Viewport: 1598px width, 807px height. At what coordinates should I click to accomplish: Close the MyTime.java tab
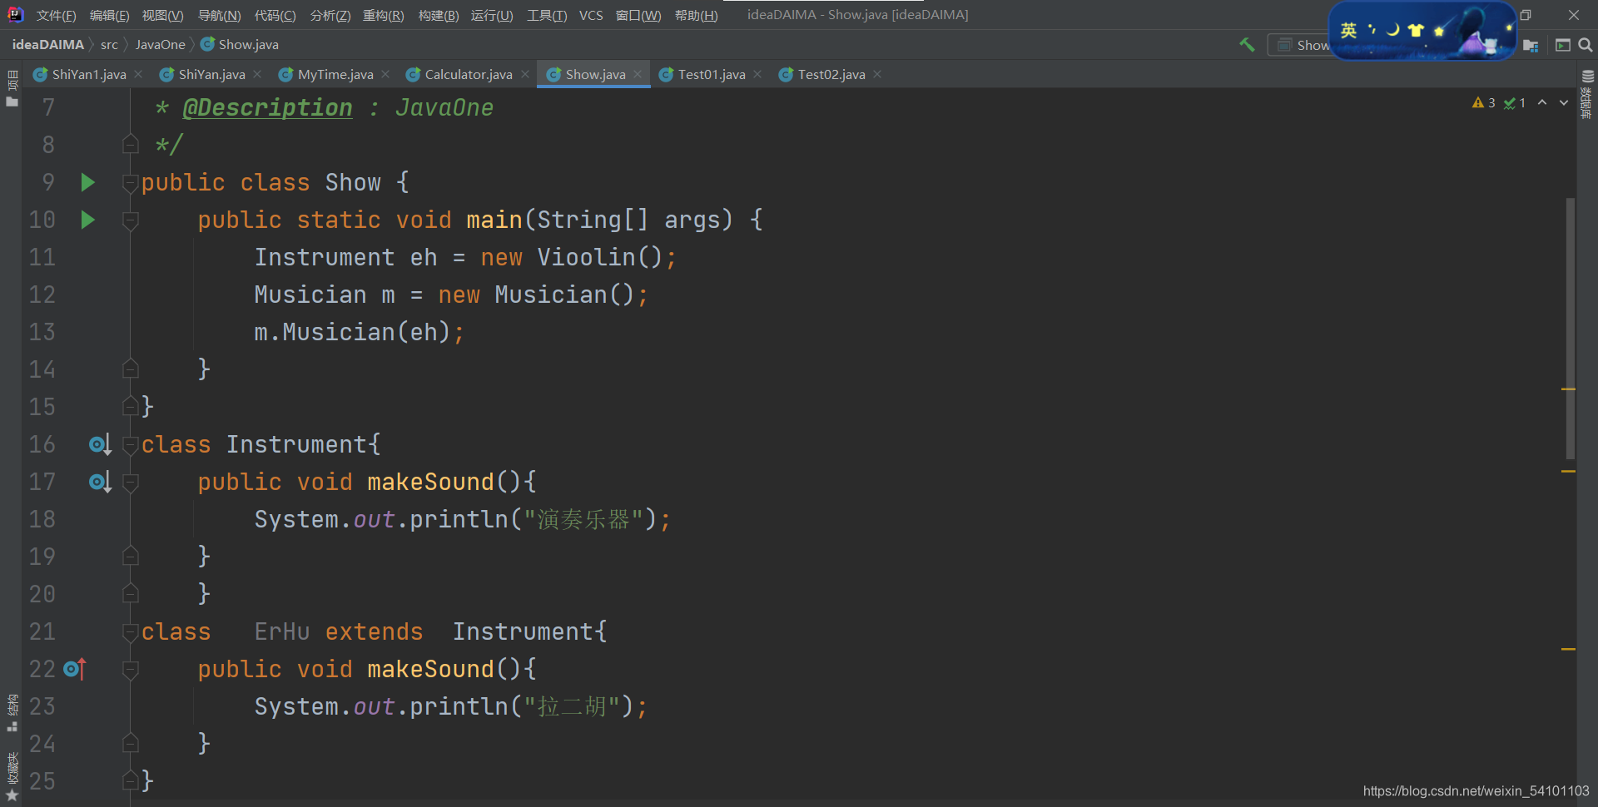385,74
